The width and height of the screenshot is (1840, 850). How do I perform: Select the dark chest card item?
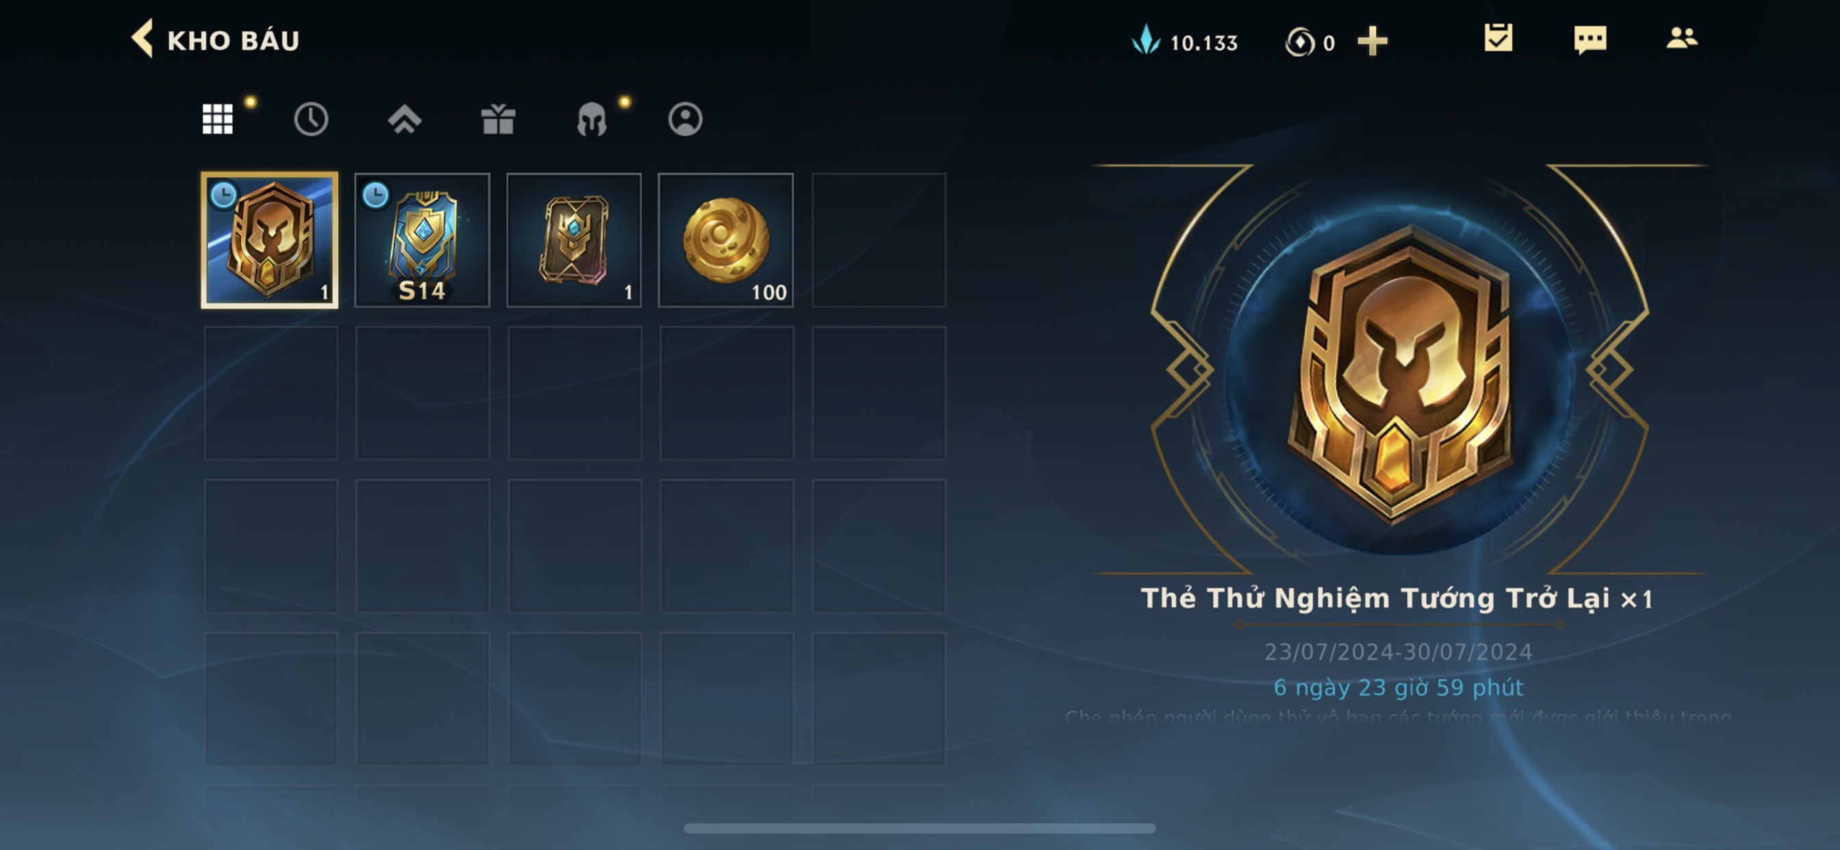[x=574, y=240]
